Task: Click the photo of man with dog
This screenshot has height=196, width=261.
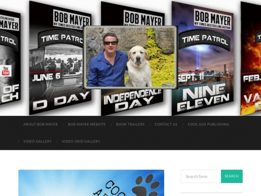Action: click(x=130, y=57)
